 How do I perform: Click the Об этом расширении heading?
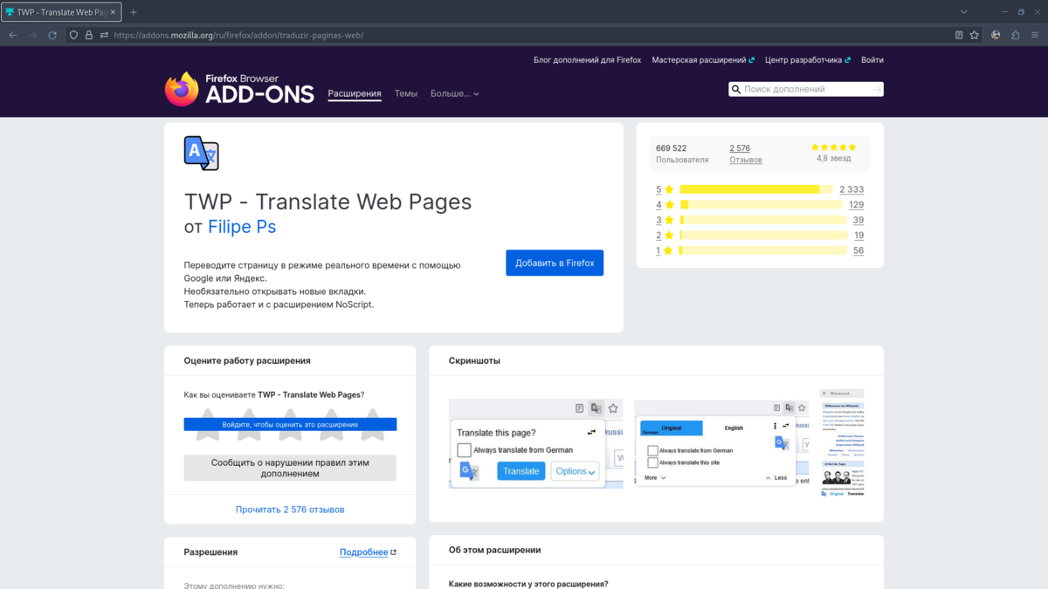pos(494,550)
